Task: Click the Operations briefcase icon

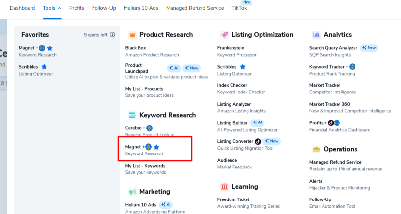Action: coord(316,149)
